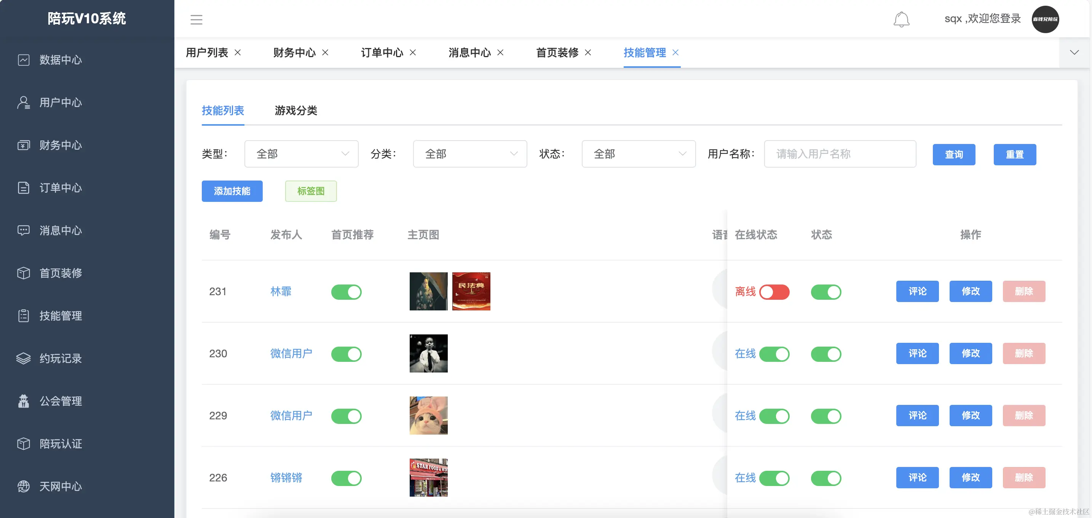Image resolution: width=1092 pixels, height=518 pixels.
Task: Click the hamburger menu collapse icon
Action: [x=196, y=19]
